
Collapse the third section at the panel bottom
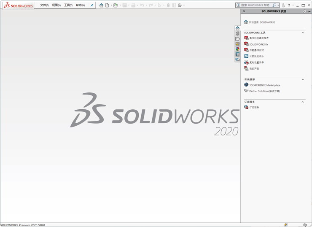click(303, 102)
